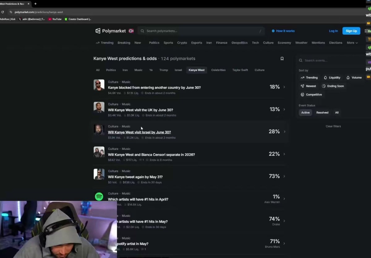Viewport: 371px width, 258px height.
Task: Sort events by Volume
Action: tap(354, 78)
